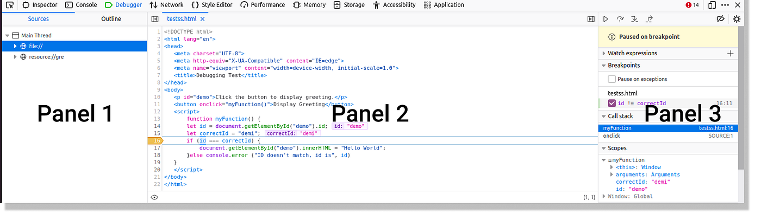
Task: Open the debugger settings gear
Action: 737,19
